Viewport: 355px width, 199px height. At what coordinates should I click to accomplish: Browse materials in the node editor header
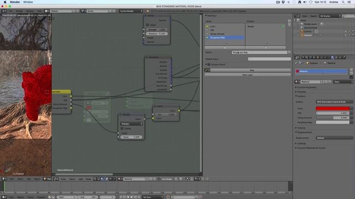(120, 179)
